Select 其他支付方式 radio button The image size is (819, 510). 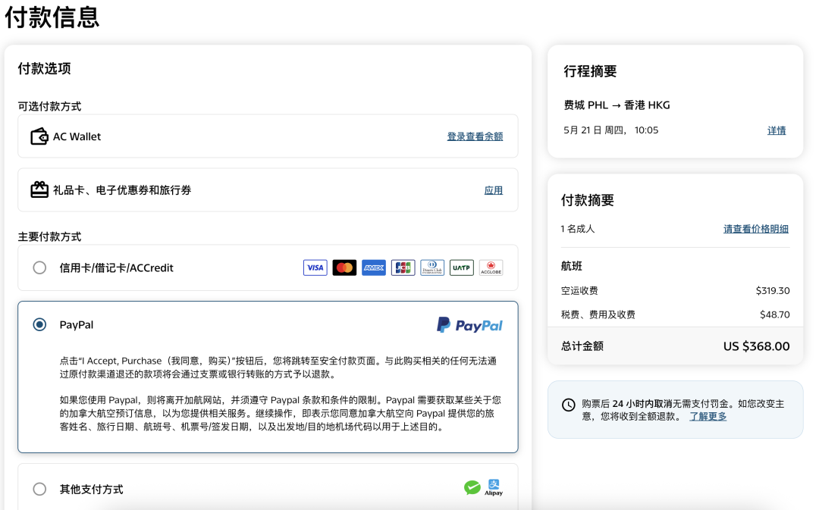tap(39, 489)
